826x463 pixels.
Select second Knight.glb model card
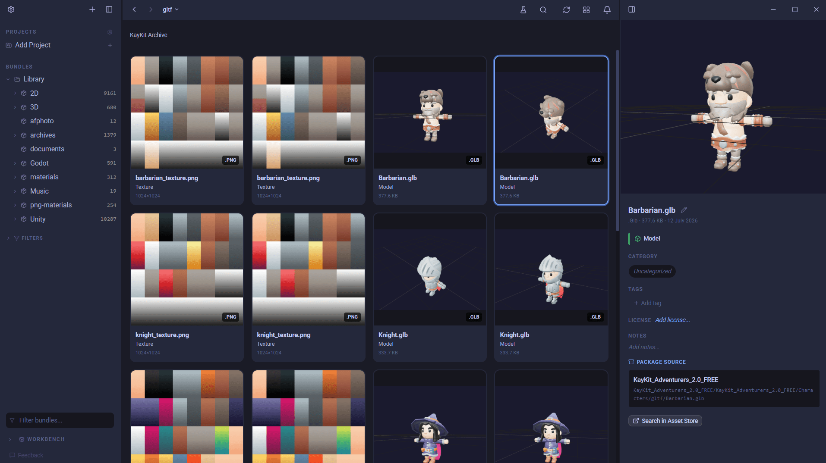(x=551, y=287)
